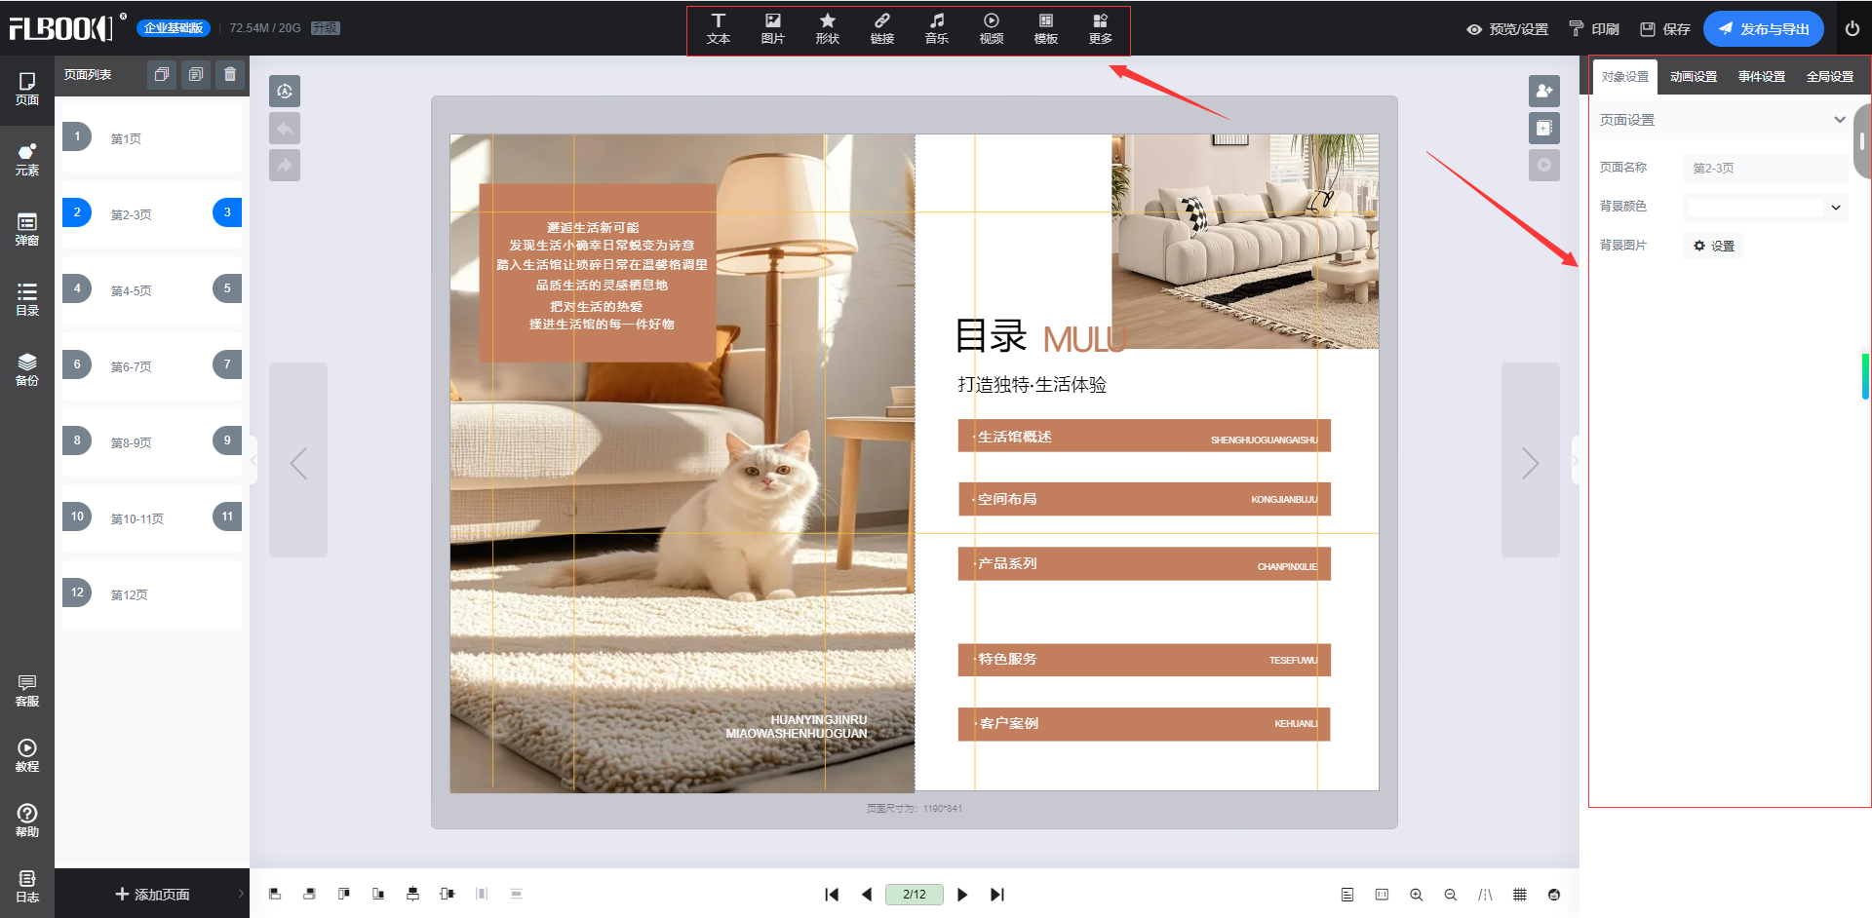Click the 发布与导出 button

click(1763, 29)
